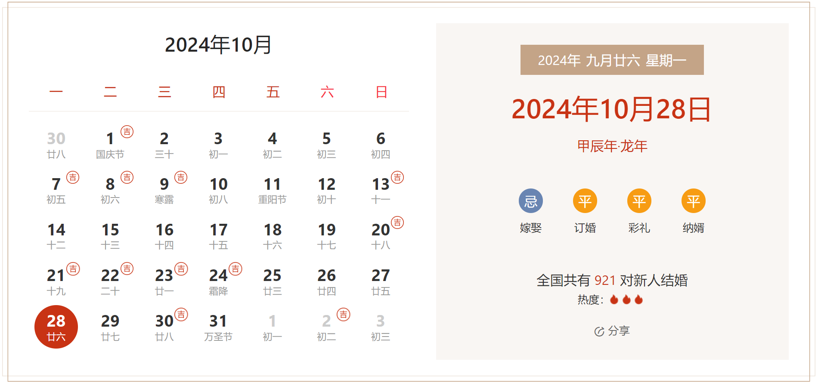This screenshot has height=383, width=818.
Task: Pick October 6 初四
Action: point(381,145)
